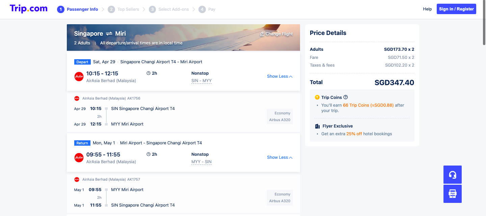Click the Trip Coins help question mark
The image size is (486, 216).
click(346, 97)
